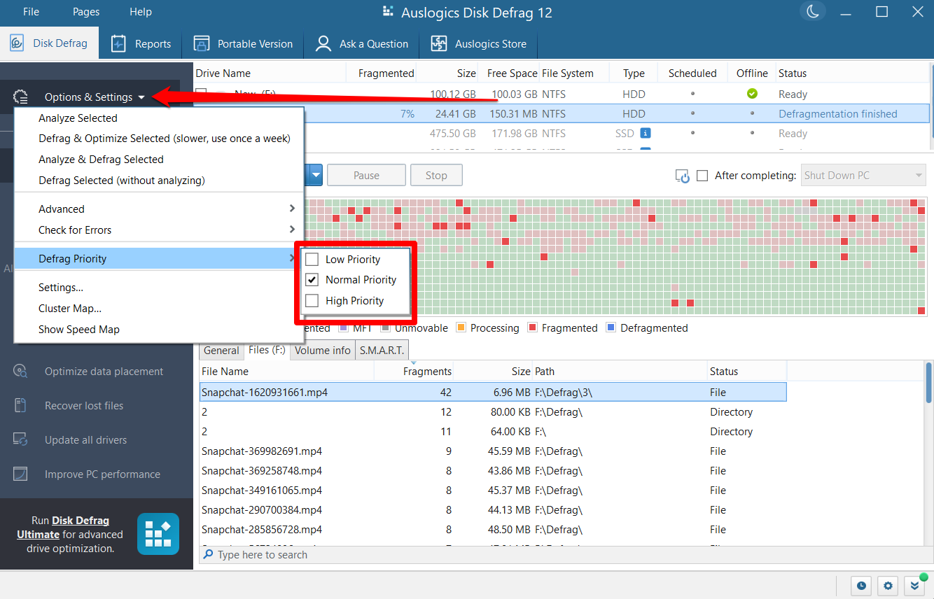The height and width of the screenshot is (599, 934).
Task: Open the Shut Down PC action dropdown
Action: tap(863, 175)
